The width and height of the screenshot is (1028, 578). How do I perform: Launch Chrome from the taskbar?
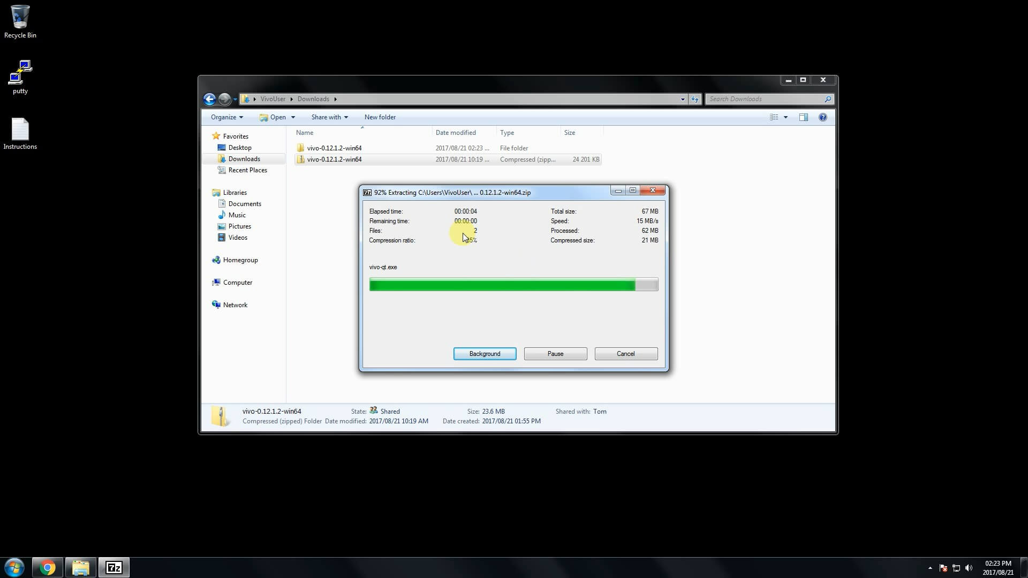point(48,567)
